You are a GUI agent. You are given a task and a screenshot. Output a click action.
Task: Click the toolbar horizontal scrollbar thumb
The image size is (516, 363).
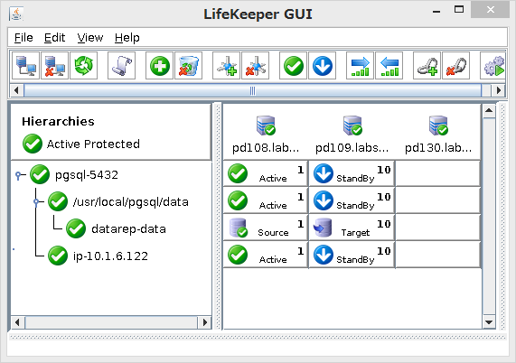pyautogui.click(x=252, y=90)
